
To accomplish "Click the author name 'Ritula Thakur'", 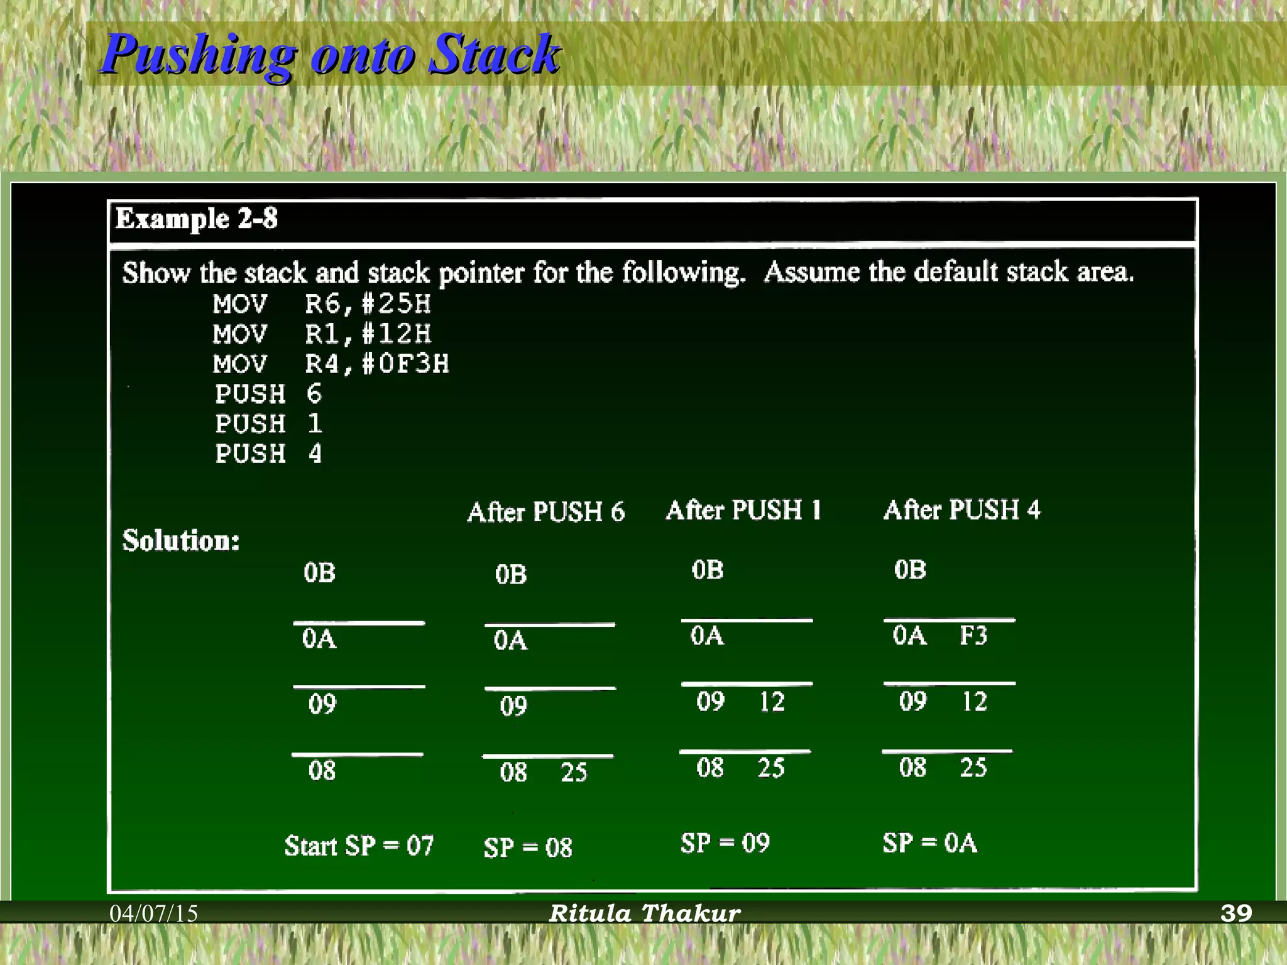I will point(644,913).
